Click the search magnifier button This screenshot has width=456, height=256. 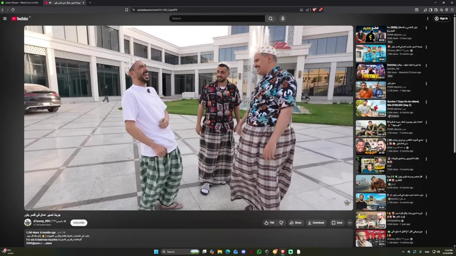pyautogui.click(x=271, y=18)
